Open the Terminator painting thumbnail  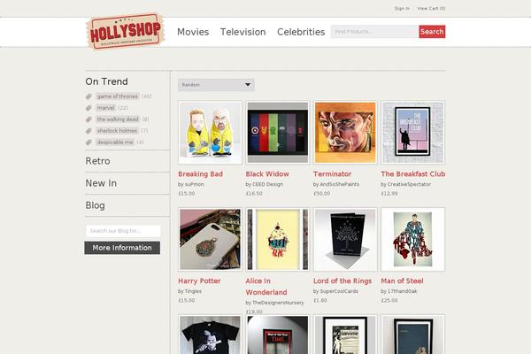point(345,133)
